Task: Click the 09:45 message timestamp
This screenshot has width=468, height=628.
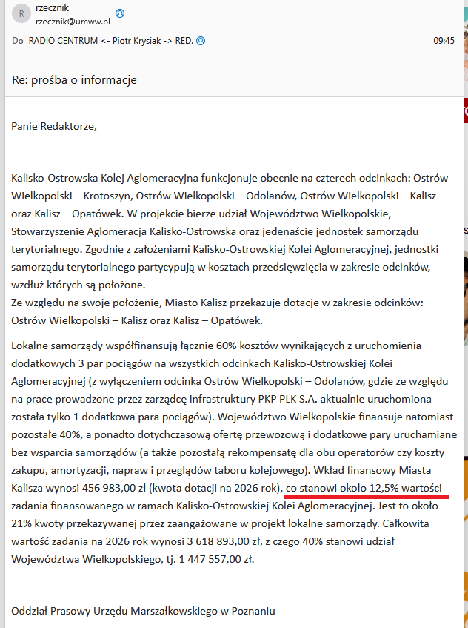Action: point(444,41)
